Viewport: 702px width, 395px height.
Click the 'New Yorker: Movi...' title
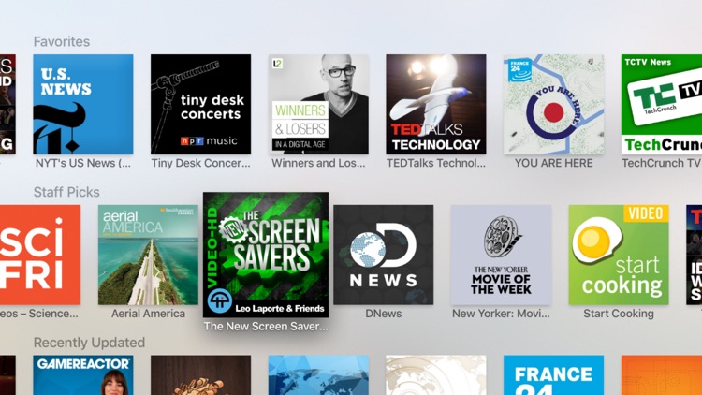coord(501,314)
